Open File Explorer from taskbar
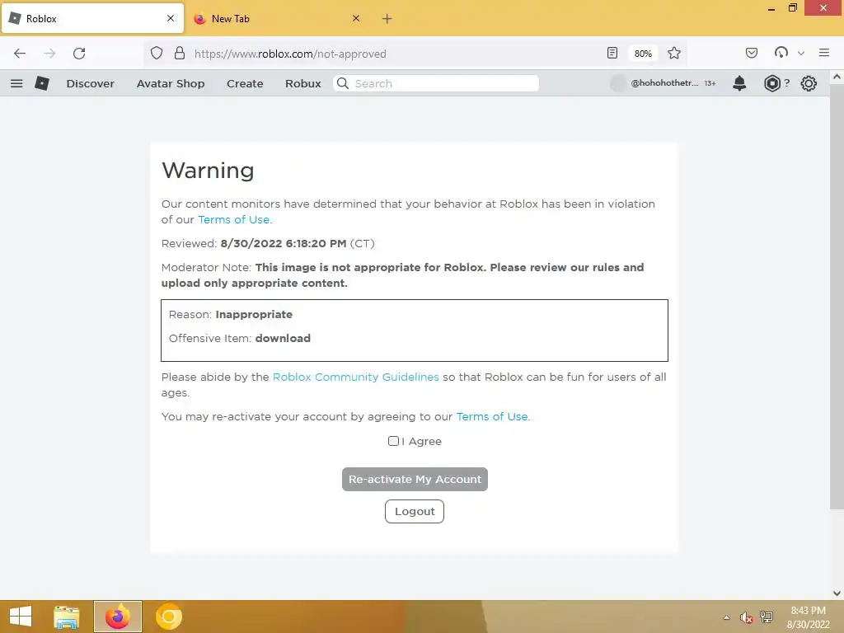The width and height of the screenshot is (844, 633). [67, 617]
